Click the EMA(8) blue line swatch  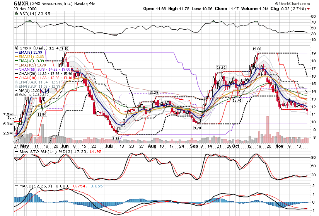coord(17,53)
